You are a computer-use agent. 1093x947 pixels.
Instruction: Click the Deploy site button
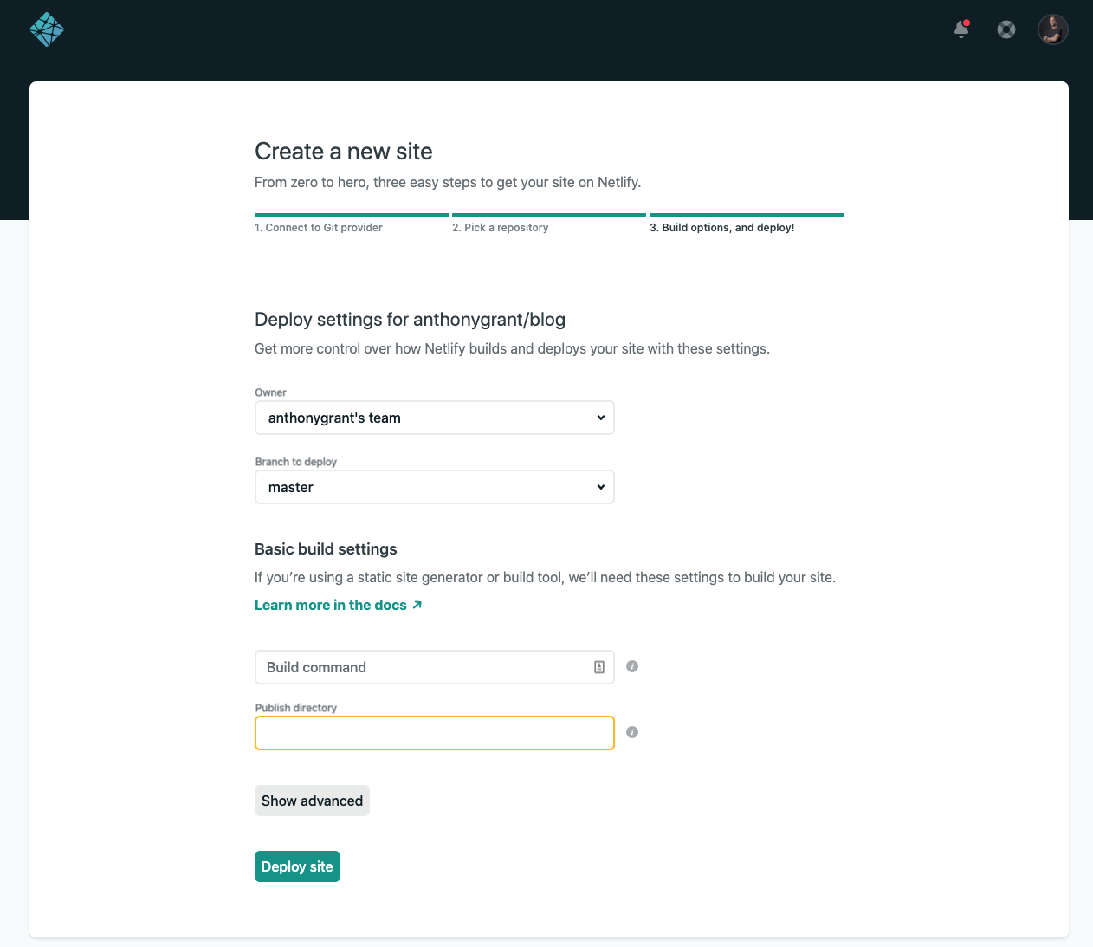pos(297,866)
